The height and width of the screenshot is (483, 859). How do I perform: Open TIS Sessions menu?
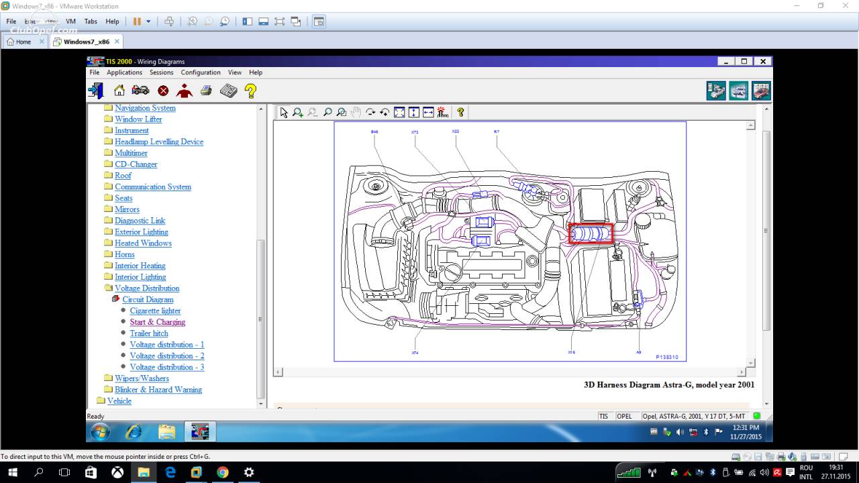[x=161, y=72]
